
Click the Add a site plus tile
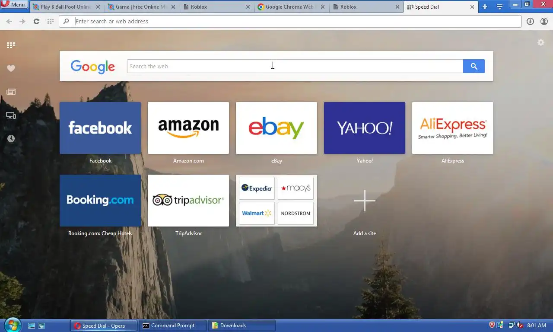coord(365,201)
